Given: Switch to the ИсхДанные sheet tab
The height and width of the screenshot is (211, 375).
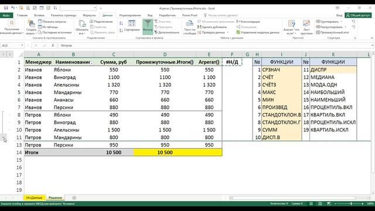Looking at the screenshot, I should 34,198.
